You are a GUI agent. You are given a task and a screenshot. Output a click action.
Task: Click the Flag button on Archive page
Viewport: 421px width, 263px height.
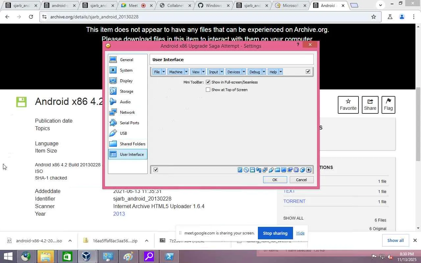click(388, 105)
